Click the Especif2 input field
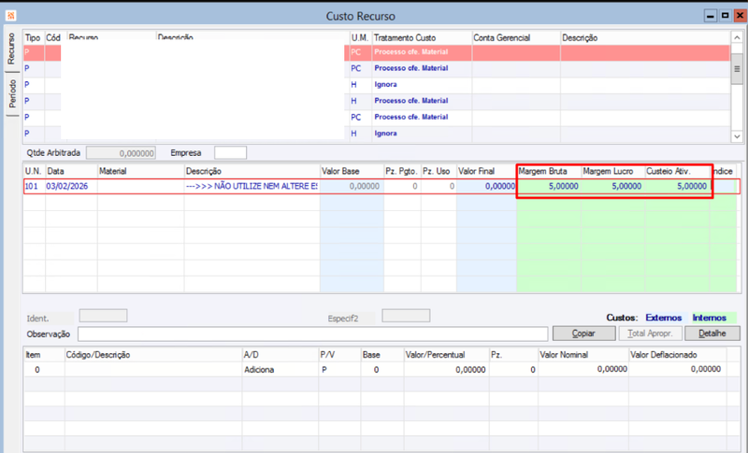This screenshot has width=748, height=453. point(406,316)
